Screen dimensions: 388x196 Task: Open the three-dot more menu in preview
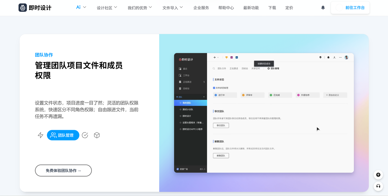[340, 57]
